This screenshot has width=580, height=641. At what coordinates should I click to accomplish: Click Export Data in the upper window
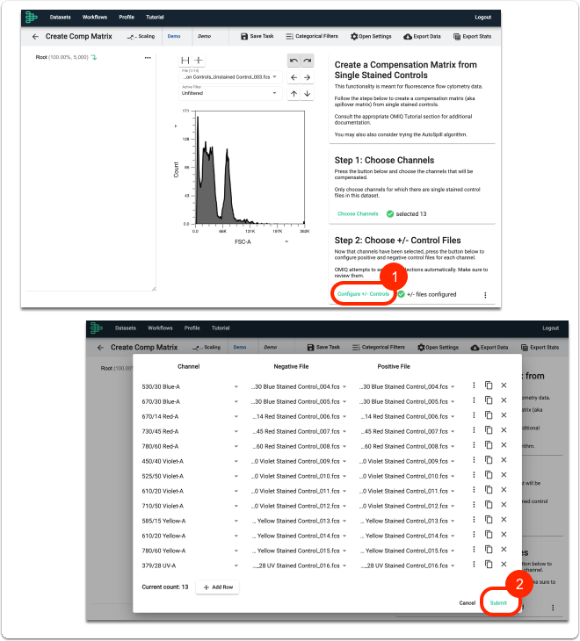tap(422, 36)
